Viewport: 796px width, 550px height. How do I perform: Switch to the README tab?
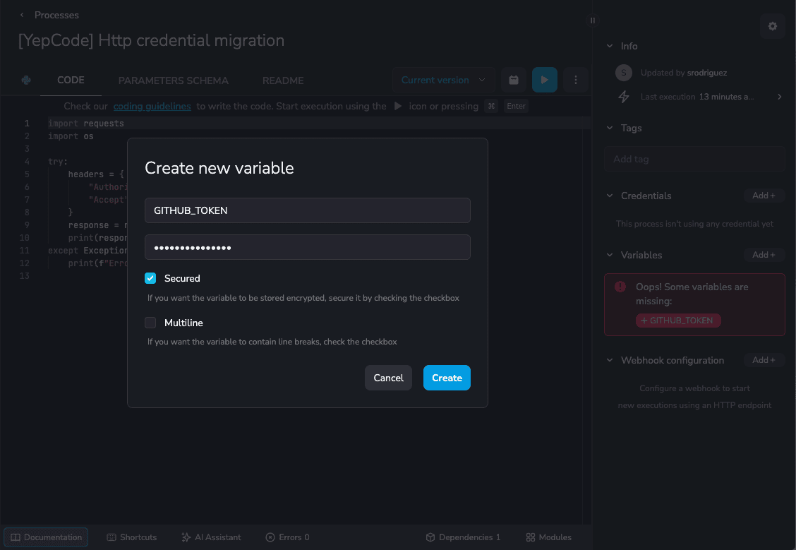coord(283,80)
